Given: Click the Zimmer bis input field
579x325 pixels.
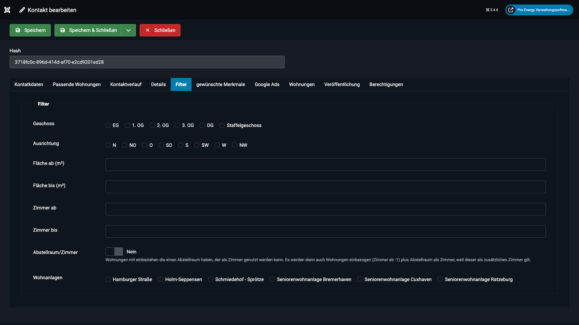Looking at the screenshot, I should (x=325, y=231).
